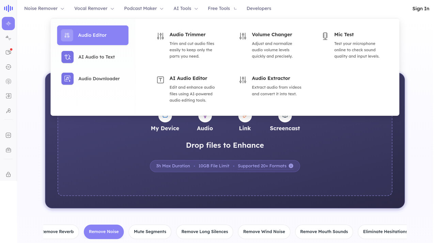Click the circular waveform sidebar icon
This screenshot has width=436, height=243.
(x=9, y=67)
